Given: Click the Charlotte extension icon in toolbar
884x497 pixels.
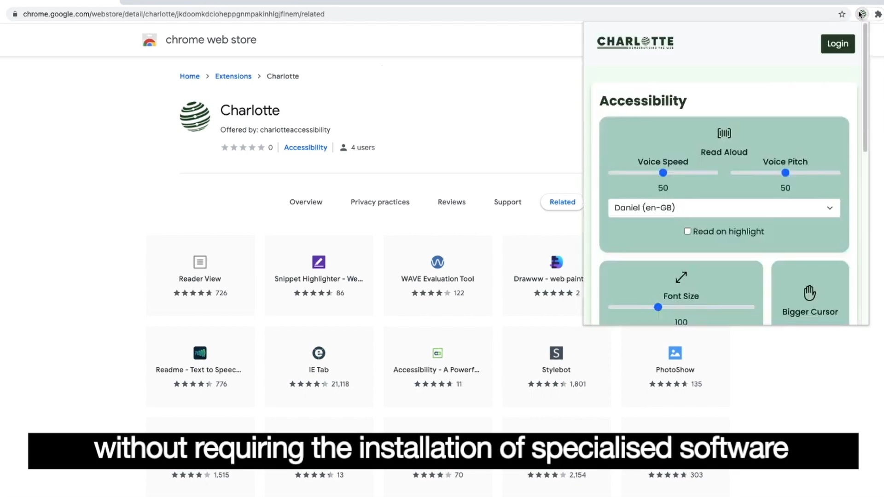Looking at the screenshot, I should pyautogui.click(x=862, y=14).
